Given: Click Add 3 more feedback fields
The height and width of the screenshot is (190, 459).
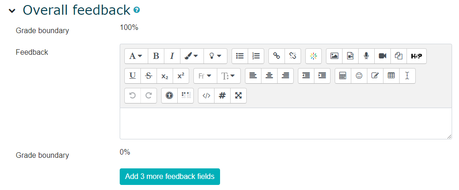Looking at the screenshot, I should pyautogui.click(x=170, y=177).
